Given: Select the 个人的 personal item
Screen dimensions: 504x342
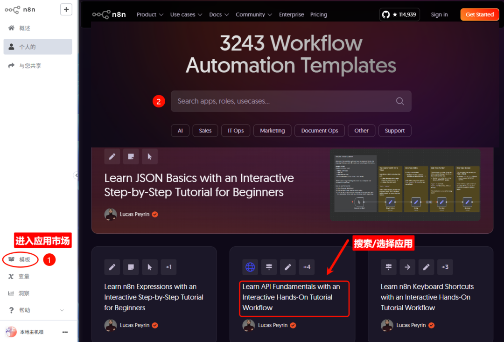Looking at the screenshot, I should pos(38,47).
